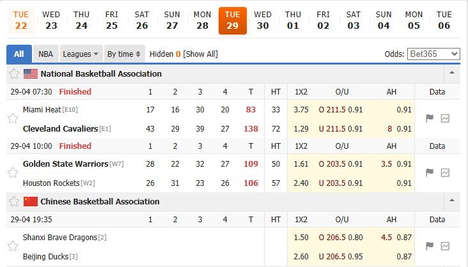Select date TUE 22

[21, 20]
